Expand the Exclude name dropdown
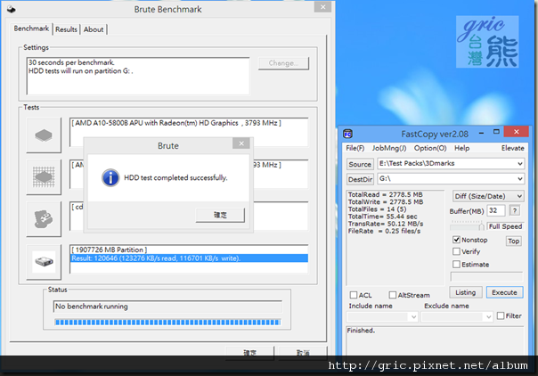The width and height of the screenshot is (538, 376). [489, 316]
